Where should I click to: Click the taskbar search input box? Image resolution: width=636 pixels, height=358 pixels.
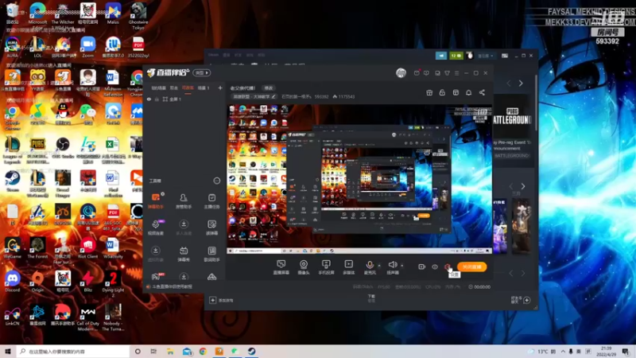[73, 352]
